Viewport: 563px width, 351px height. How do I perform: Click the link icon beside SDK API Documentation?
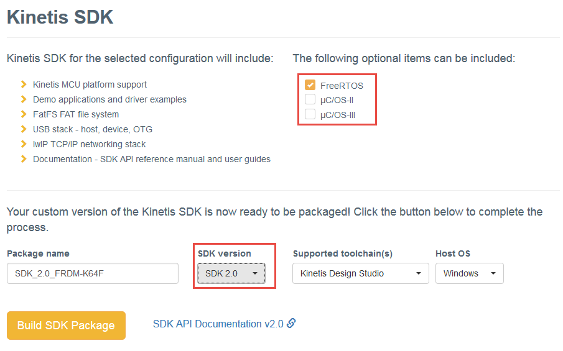(291, 323)
